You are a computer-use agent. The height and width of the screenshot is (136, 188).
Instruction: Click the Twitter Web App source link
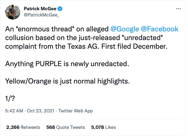(x=75, y=111)
